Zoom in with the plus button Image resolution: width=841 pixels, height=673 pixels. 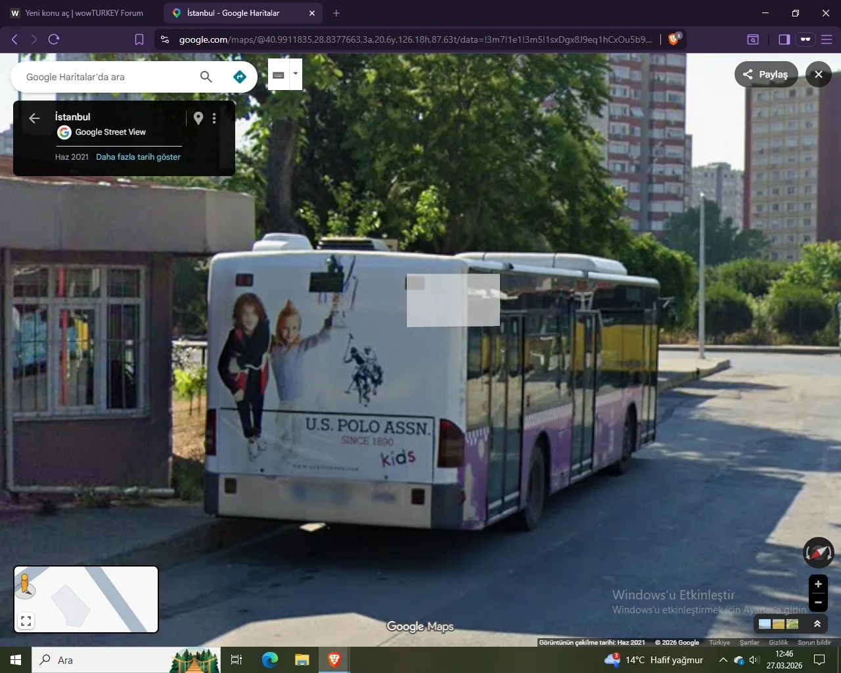818,584
